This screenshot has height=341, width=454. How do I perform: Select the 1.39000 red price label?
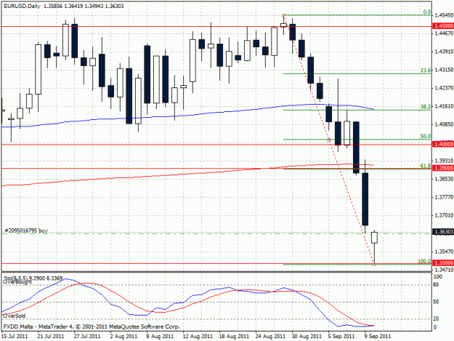point(443,168)
